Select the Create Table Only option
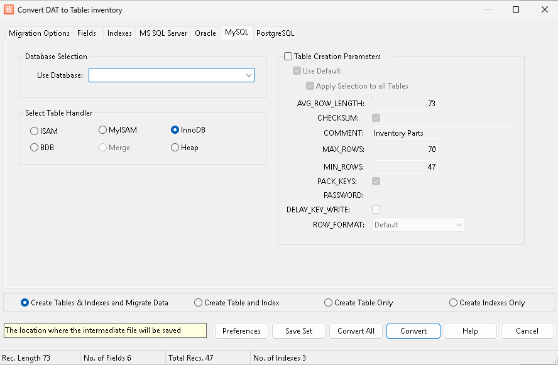 [329, 303]
